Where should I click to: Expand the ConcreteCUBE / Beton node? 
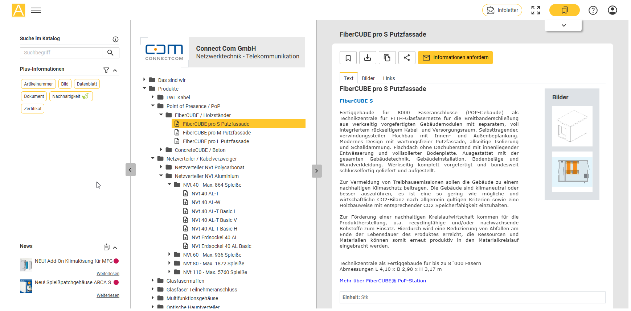[x=161, y=149]
